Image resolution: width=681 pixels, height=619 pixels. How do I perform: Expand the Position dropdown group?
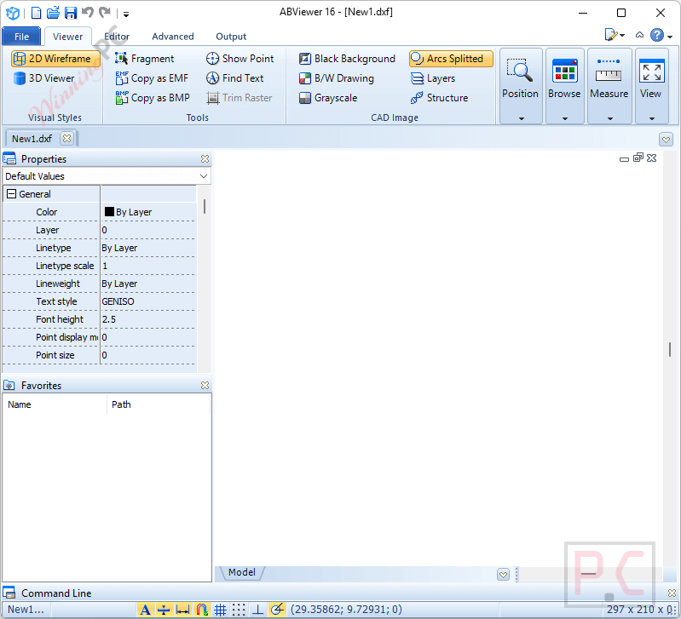tap(521, 86)
